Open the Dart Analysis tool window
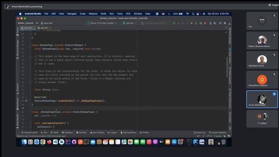 (97, 133)
